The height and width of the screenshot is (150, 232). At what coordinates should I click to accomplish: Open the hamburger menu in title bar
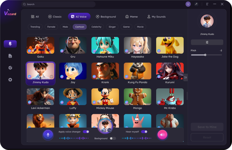(x=207, y=4)
